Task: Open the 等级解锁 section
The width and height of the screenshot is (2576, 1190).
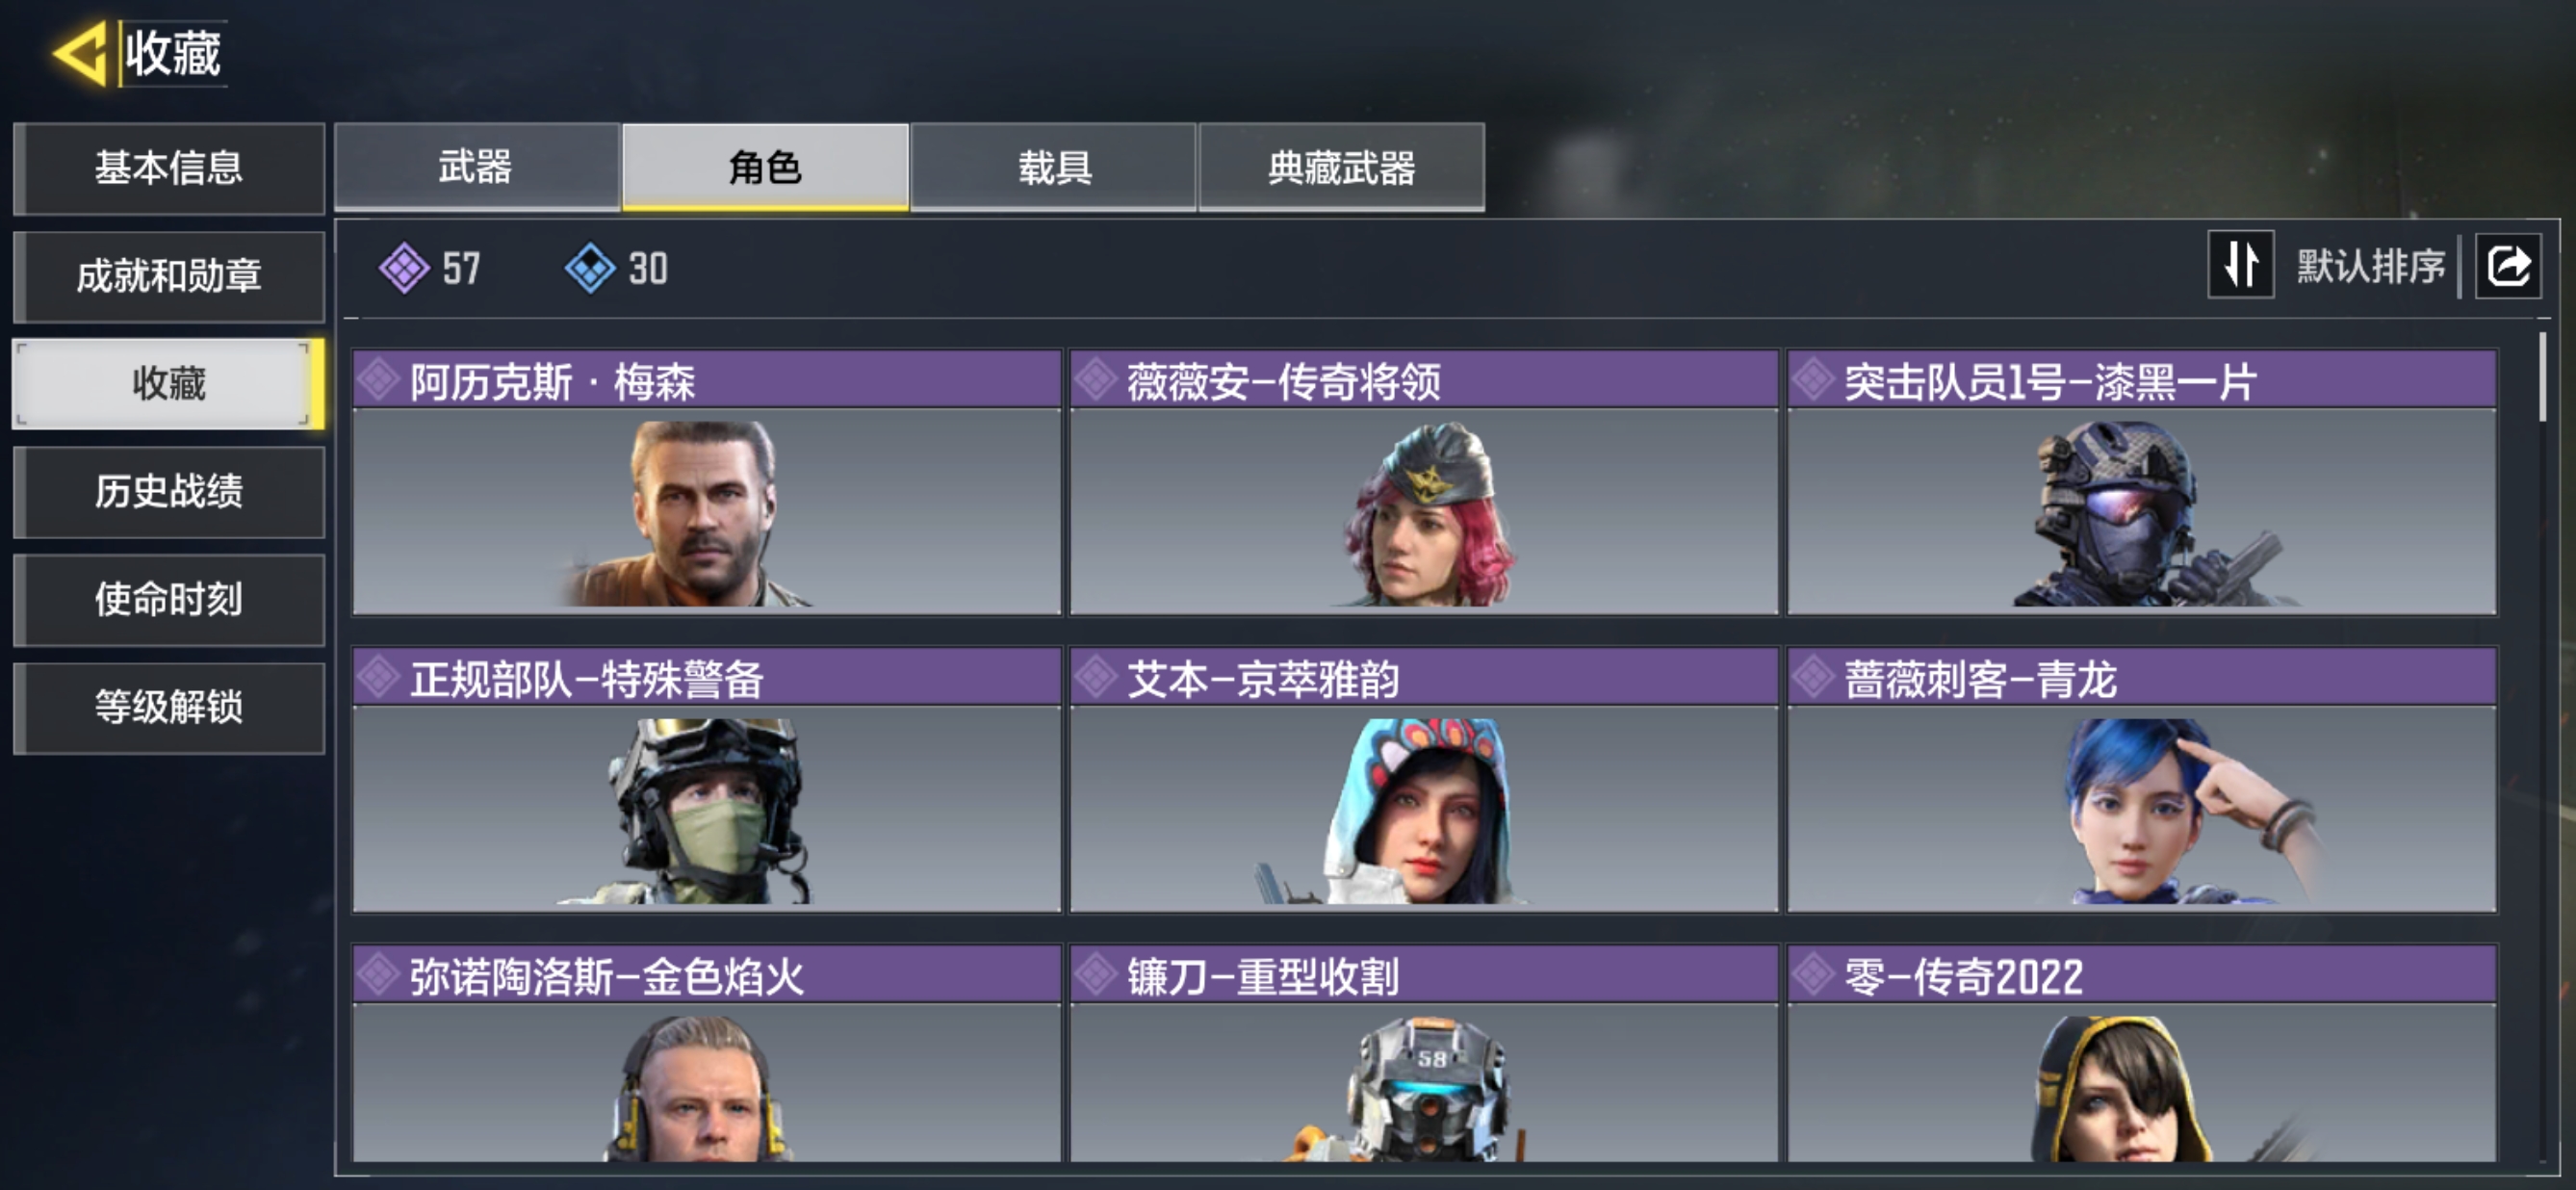Action: 169,708
